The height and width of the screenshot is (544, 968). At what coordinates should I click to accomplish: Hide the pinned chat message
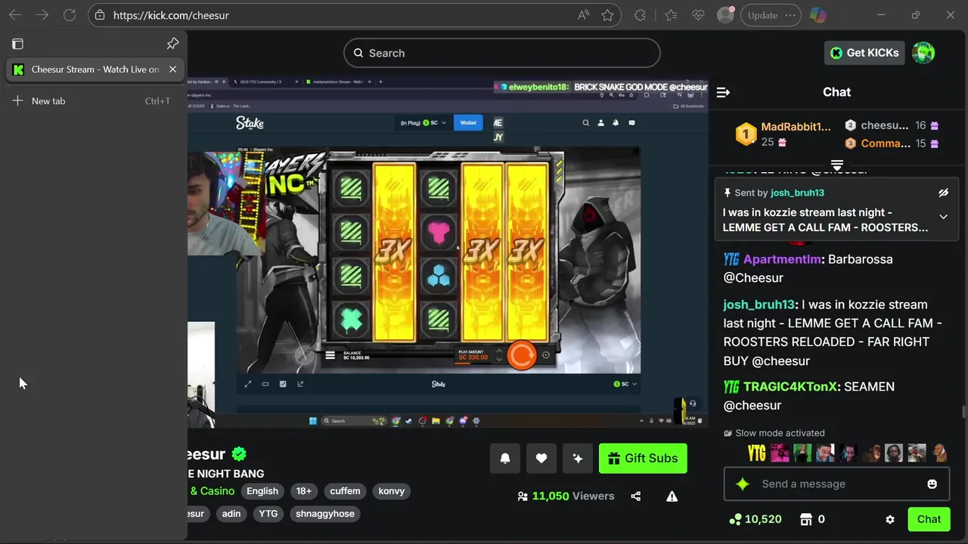tap(943, 193)
